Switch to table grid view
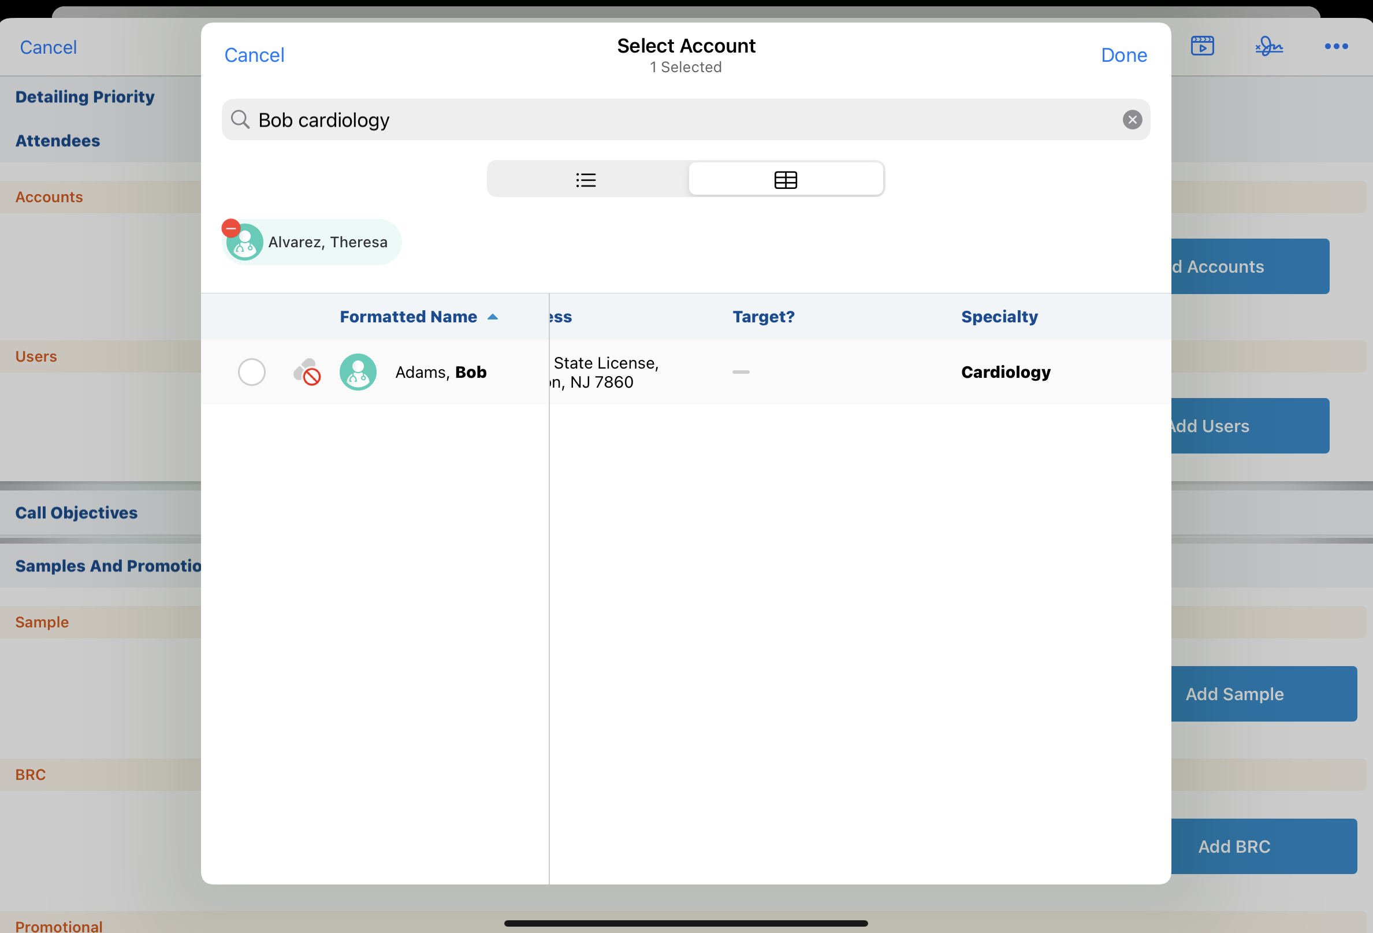 [785, 180]
